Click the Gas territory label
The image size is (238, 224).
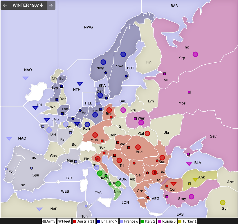point(53,156)
